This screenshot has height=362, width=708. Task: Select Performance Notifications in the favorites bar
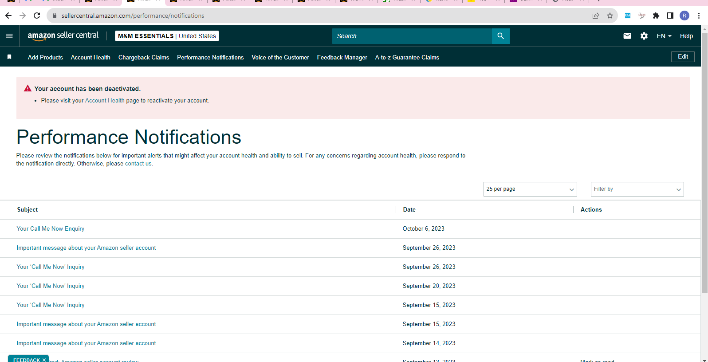(x=210, y=57)
